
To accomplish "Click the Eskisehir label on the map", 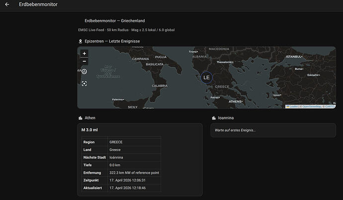I will click(314, 75).
